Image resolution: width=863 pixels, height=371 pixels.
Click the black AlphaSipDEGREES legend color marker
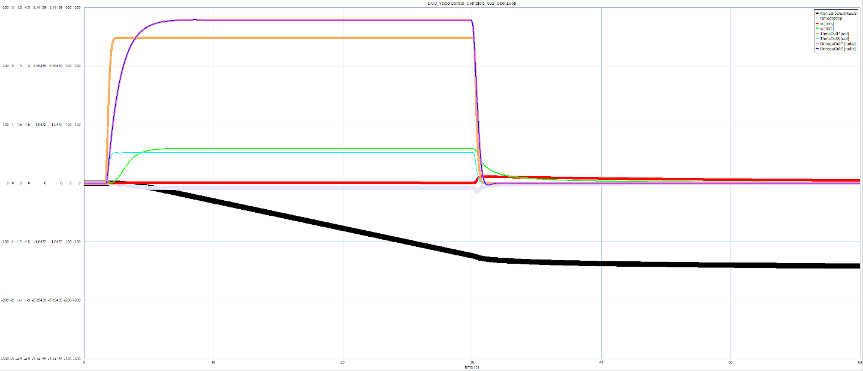pos(818,13)
